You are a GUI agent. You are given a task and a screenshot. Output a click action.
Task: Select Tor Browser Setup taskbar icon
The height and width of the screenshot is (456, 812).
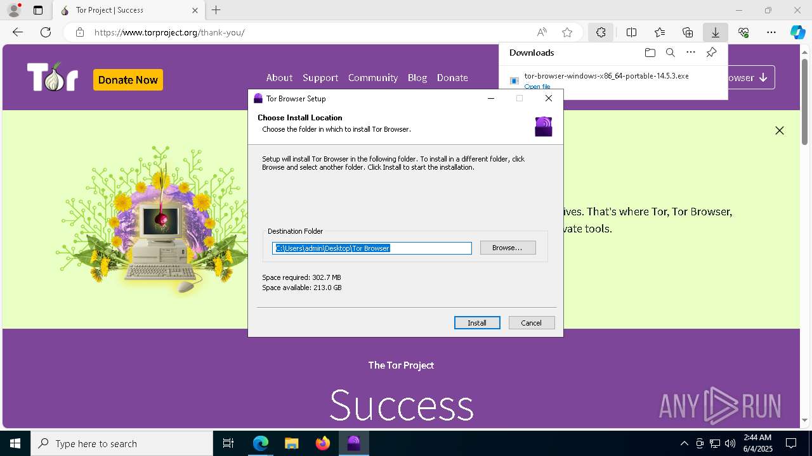click(x=354, y=443)
